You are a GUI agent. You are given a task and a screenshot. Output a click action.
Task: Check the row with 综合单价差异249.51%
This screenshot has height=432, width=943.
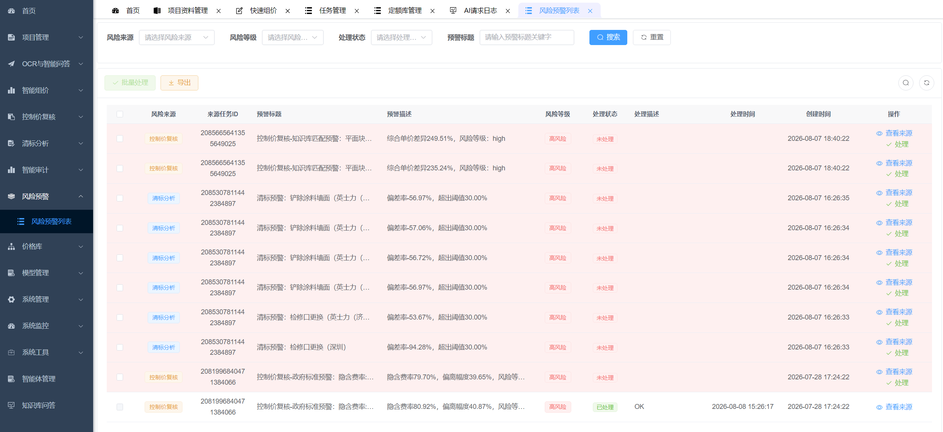tap(120, 139)
